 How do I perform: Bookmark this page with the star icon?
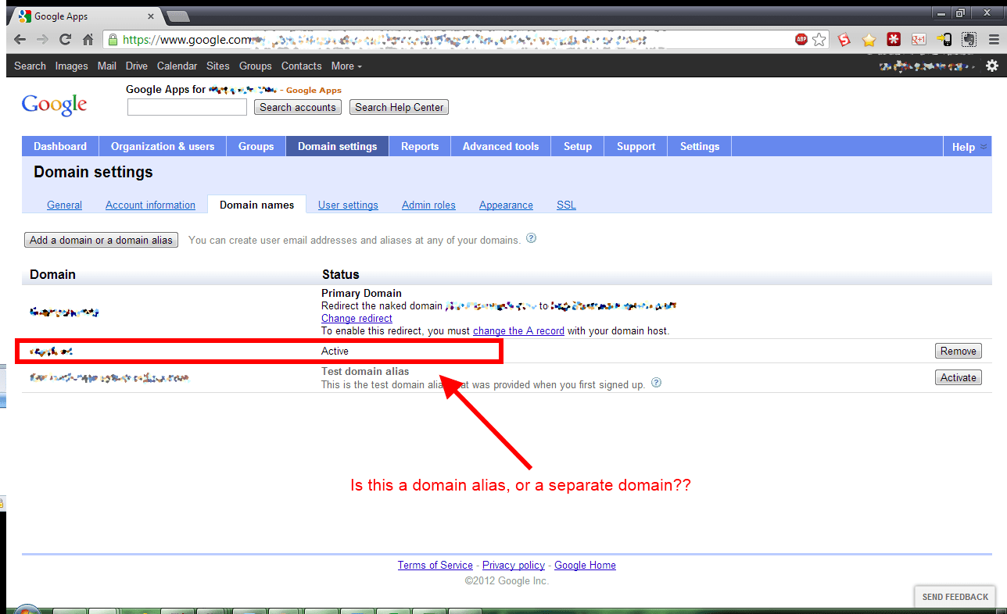819,39
